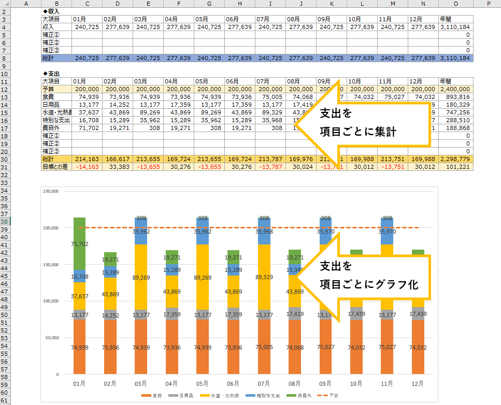The image size is (501, 405).
Task: Select the green 71,702 bar segment for 01月
Action: point(80,244)
